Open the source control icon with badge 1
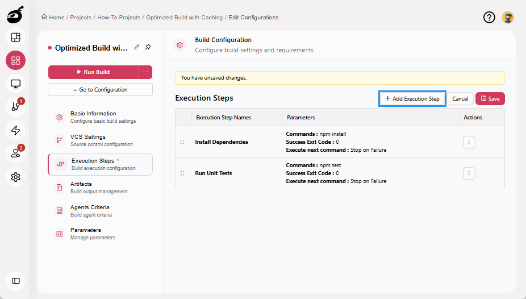Image resolution: width=526 pixels, height=299 pixels. [15, 107]
